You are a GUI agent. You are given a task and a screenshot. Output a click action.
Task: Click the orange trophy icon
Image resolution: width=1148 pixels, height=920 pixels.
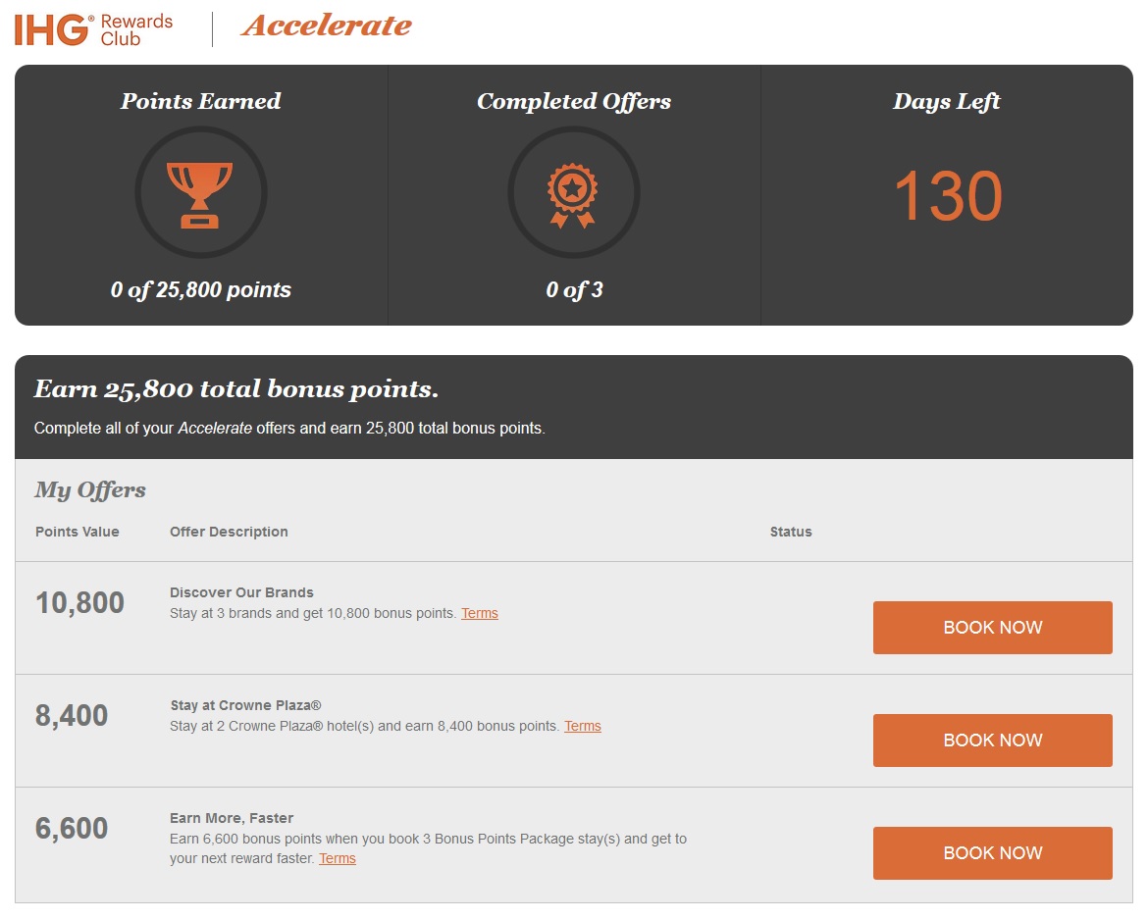click(x=200, y=195)
